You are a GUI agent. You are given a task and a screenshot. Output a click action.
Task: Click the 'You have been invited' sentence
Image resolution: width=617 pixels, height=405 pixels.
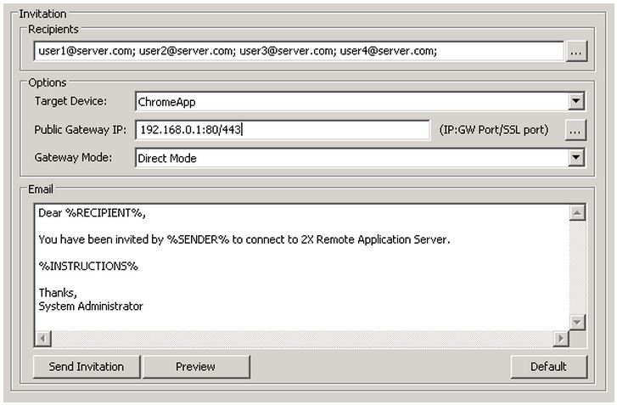pos(244,239)
